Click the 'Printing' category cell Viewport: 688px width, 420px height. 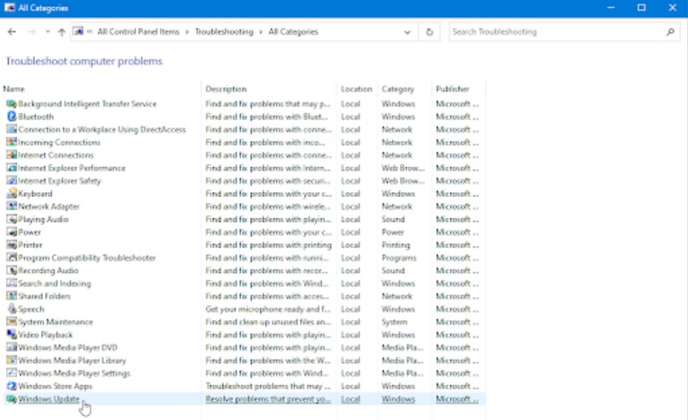pos(396,245)
